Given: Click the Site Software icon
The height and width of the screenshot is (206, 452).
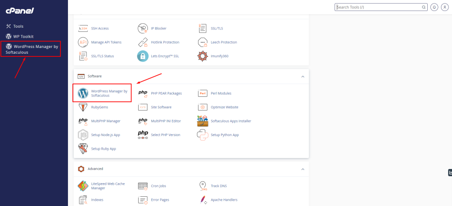Looking at the screenshot, I should click(143, 107).
